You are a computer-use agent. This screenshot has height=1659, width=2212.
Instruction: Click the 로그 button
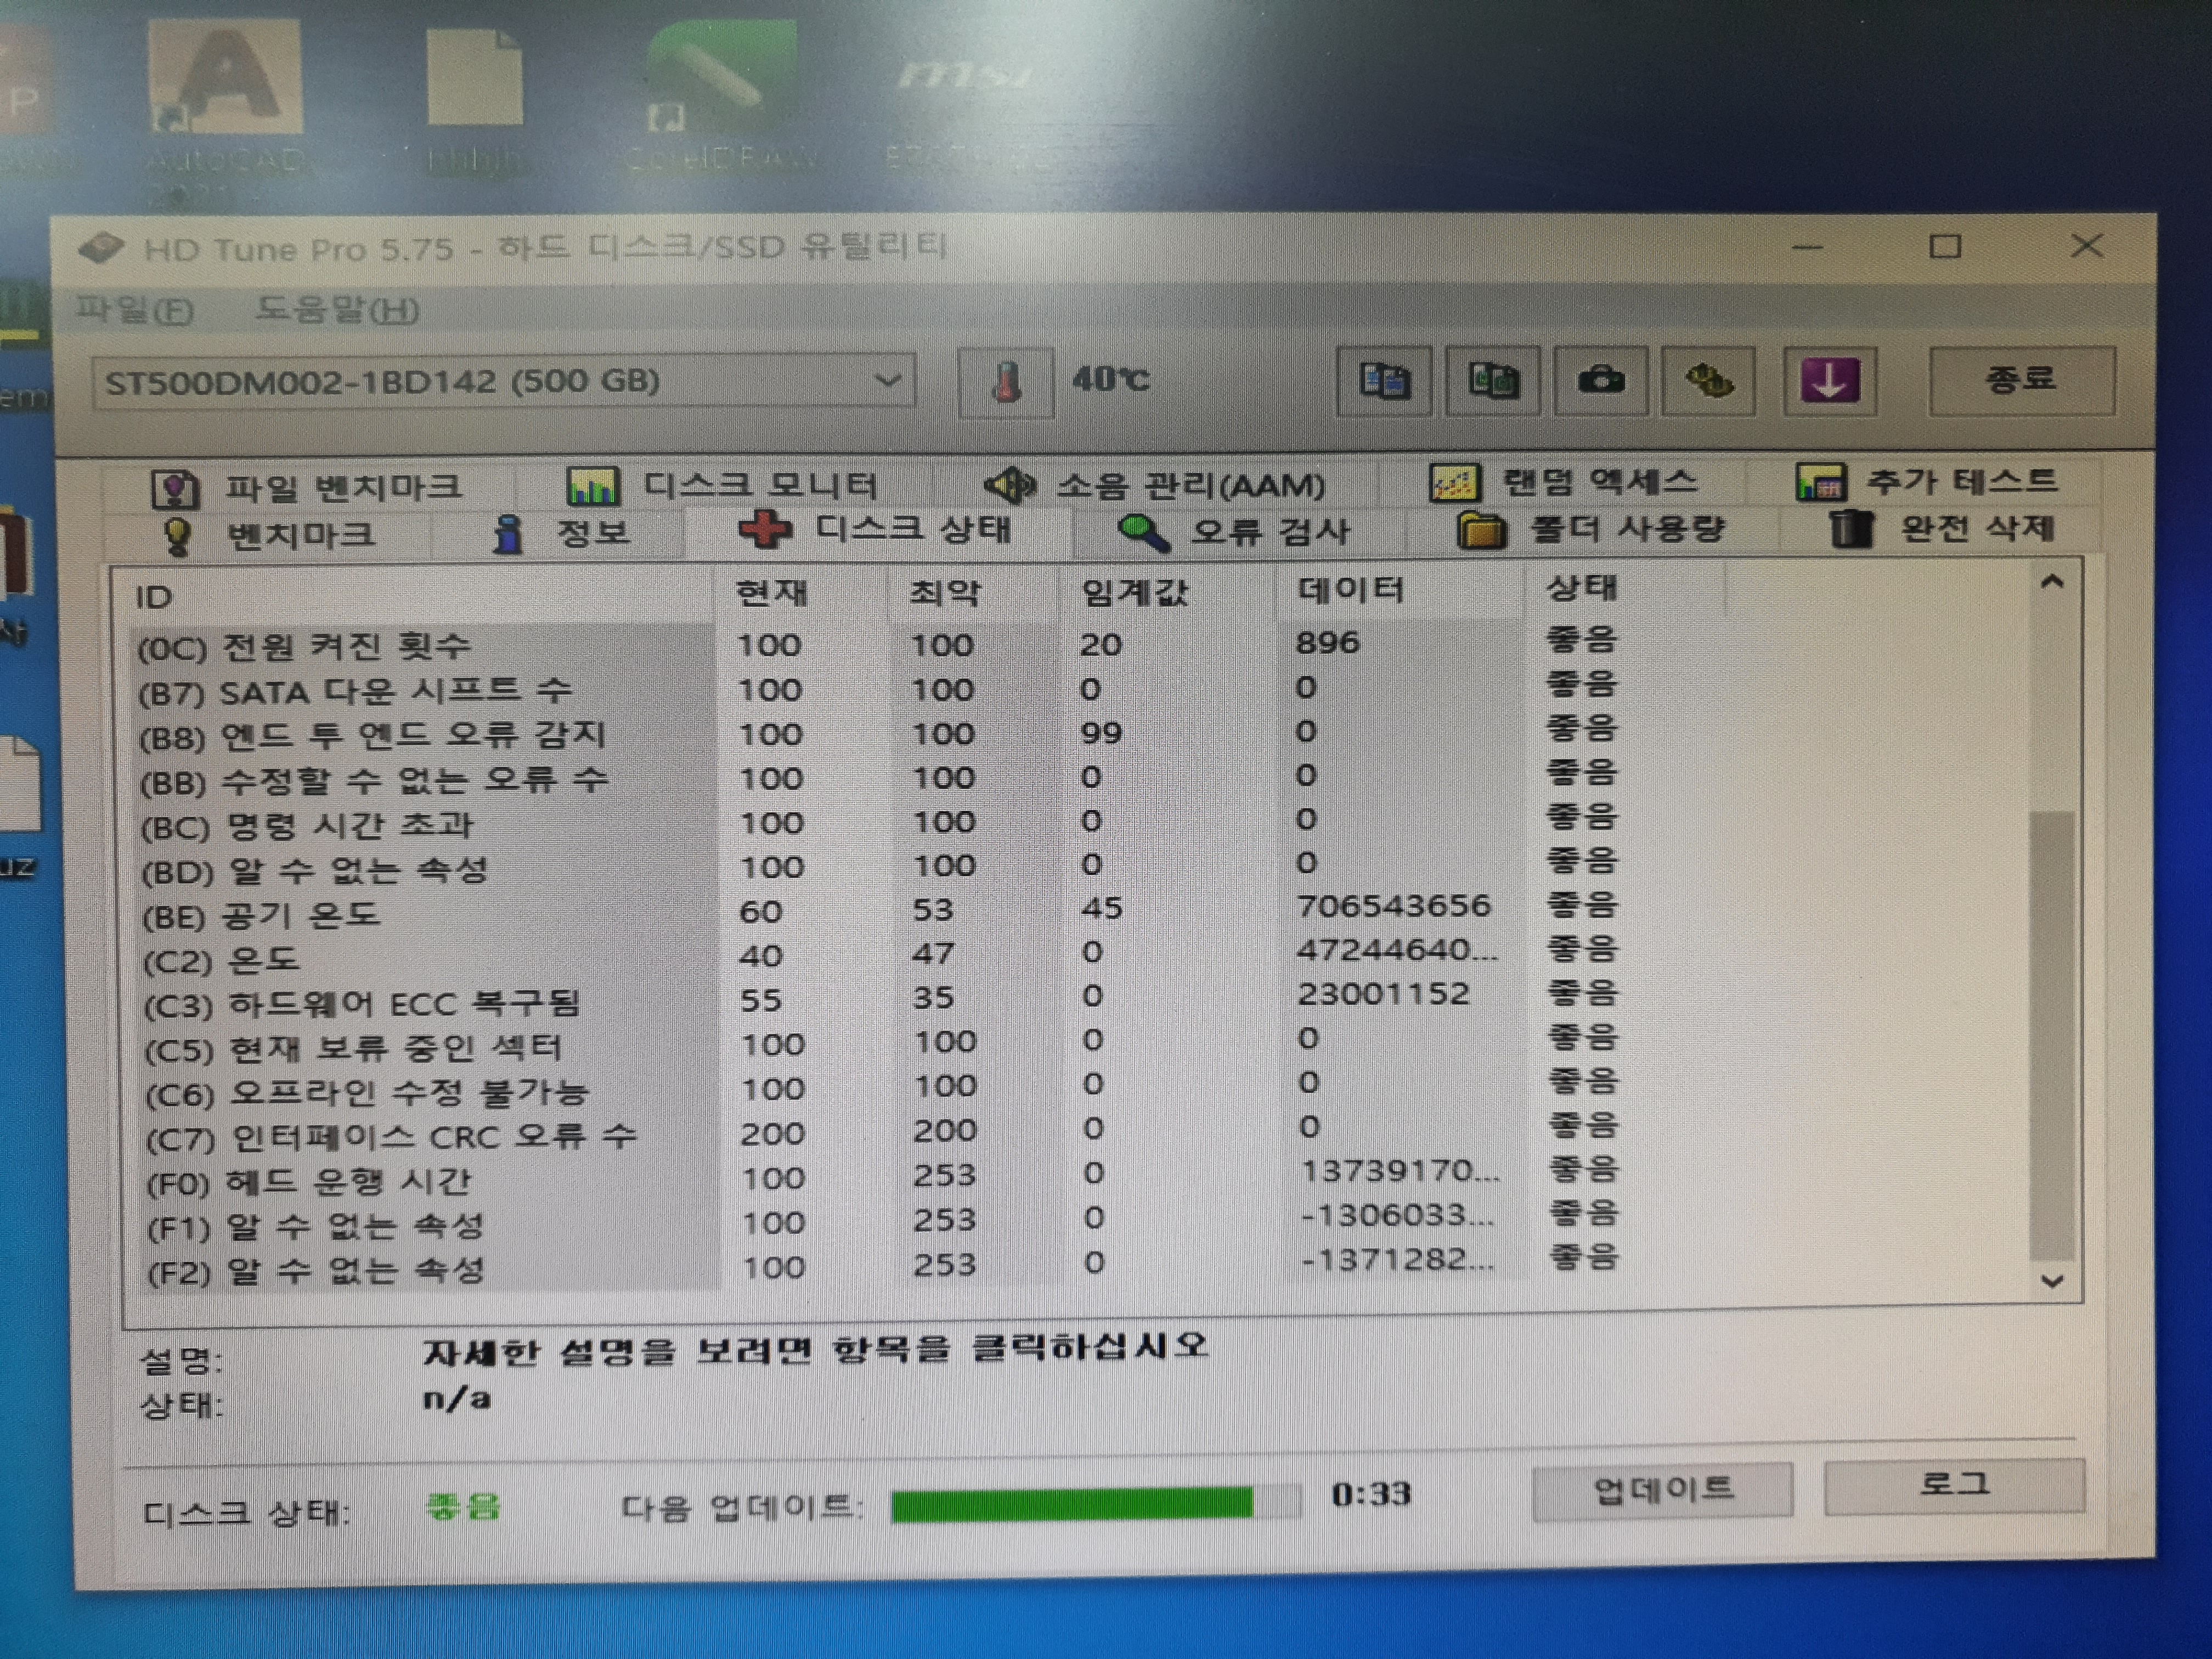coord(1954,1486)
